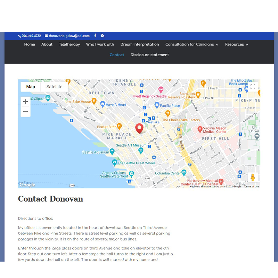The height and width of the screenshot is (278, 278).
Task: Switch map to Map view
Action: pyautogui.click(x=31, y=87)
